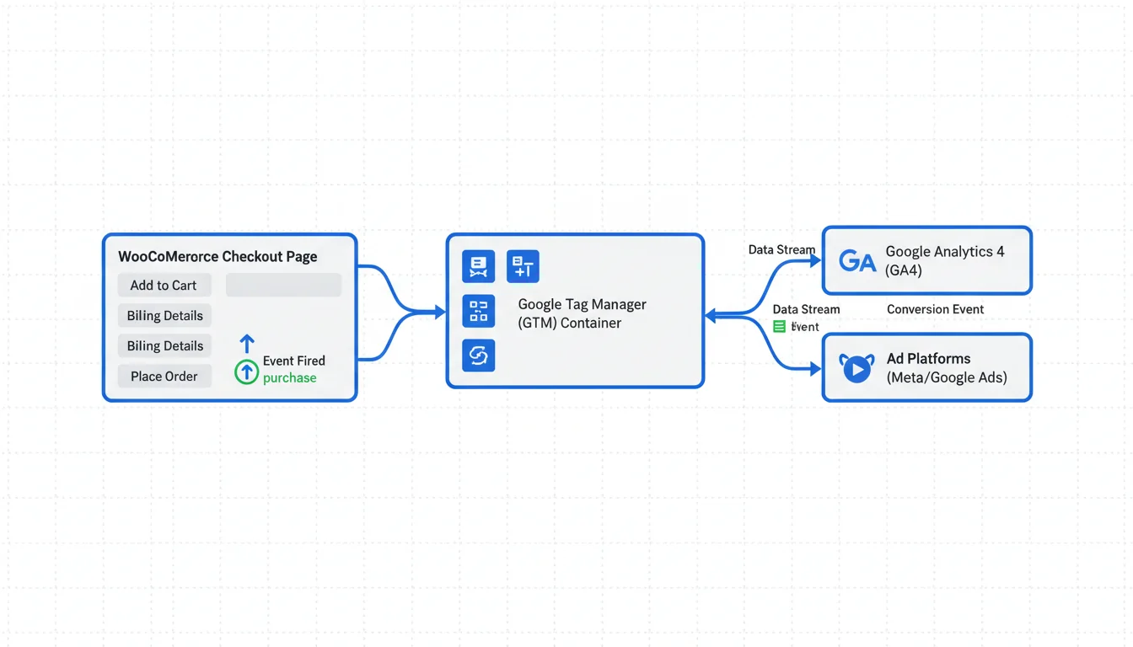
Task: Click the WooCommerce Checkout Page title
Action: [217, 257]
